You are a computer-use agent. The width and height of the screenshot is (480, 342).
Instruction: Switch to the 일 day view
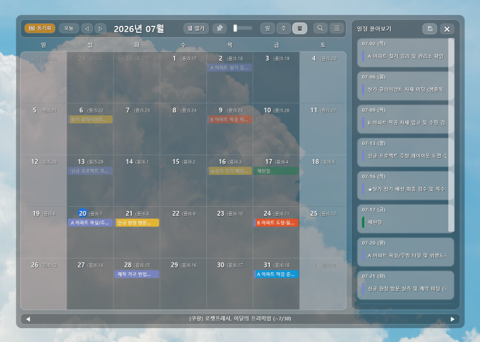tap(268, 28)
